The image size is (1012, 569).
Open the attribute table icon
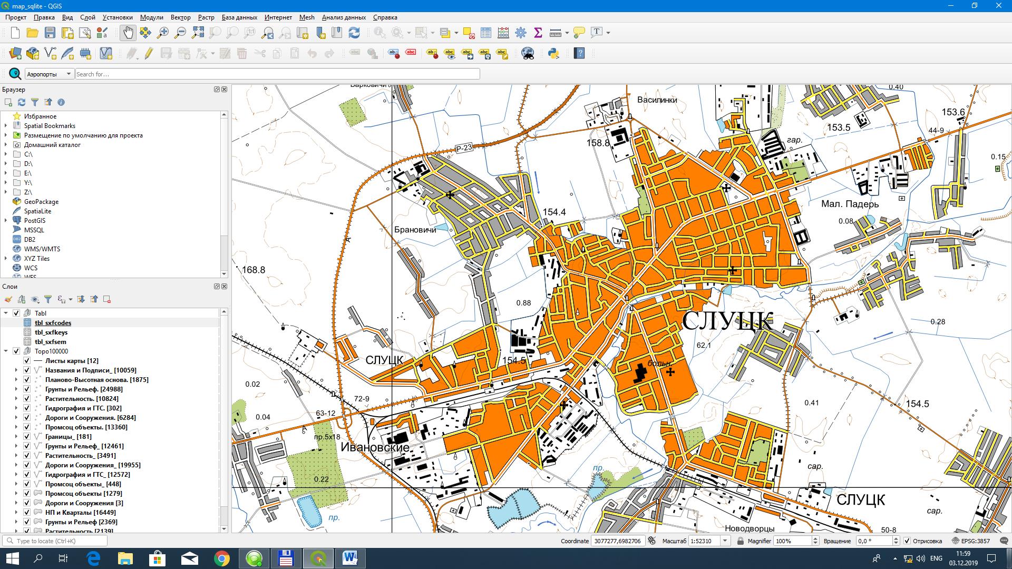(486, 33)
